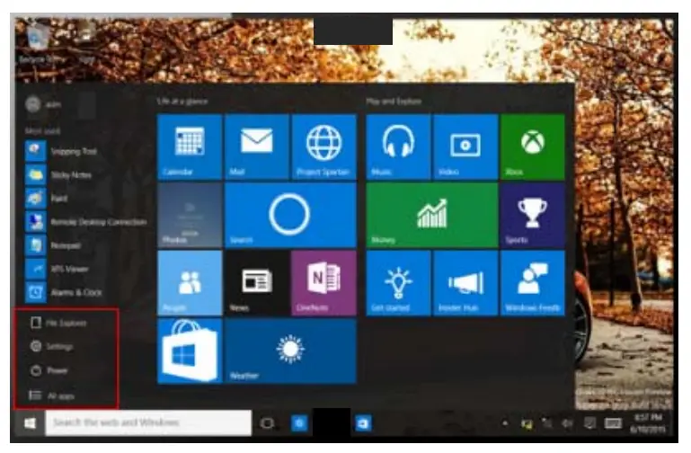This screenshot has height=453, width=691.
Task: Click the touch keyboard tray icon
Action: point(613,423)
